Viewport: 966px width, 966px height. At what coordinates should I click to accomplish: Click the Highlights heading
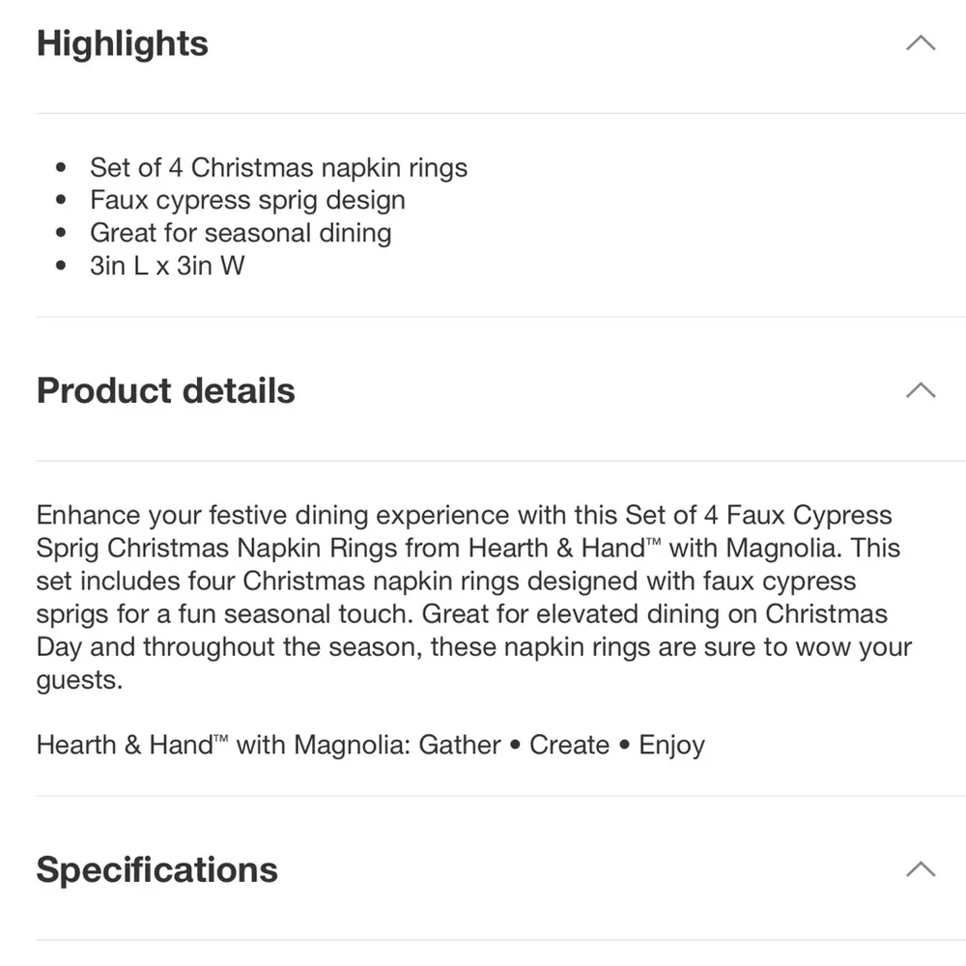pyautogui.click(x=123, y=43)
